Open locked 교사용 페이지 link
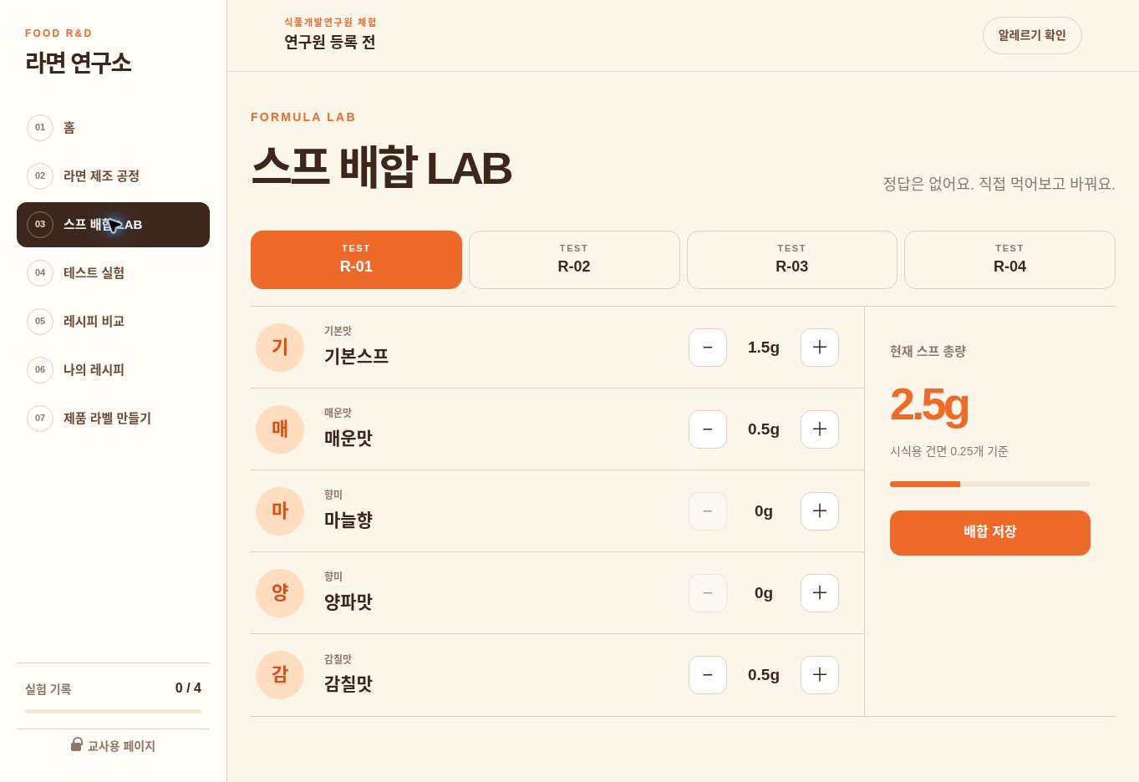This screenshot has width=1139, height=782. click(113, 745)
